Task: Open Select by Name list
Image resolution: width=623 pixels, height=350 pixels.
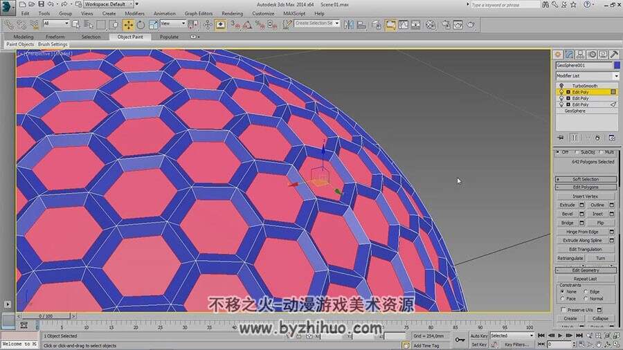Action: (x=88, y=25)
